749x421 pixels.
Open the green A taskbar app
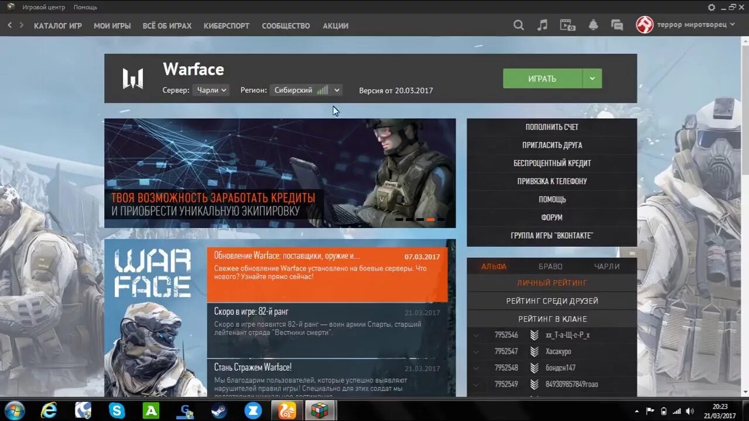click(x=151, y=410)
